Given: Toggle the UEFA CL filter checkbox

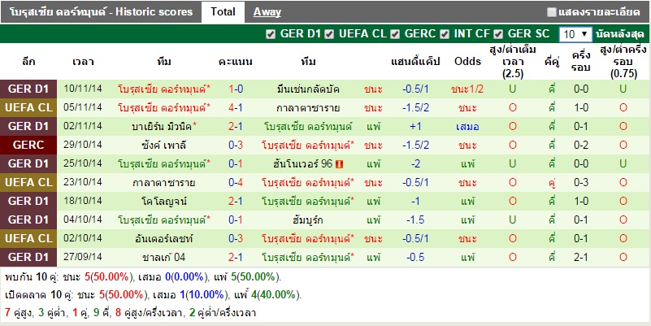Looking at the screenshot, I should click(x=329, y=34).
